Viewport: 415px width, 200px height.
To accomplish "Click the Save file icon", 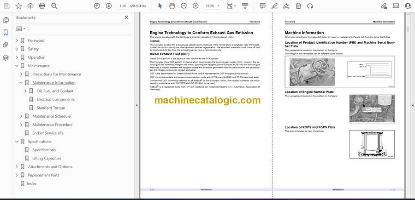I will 6,6.
